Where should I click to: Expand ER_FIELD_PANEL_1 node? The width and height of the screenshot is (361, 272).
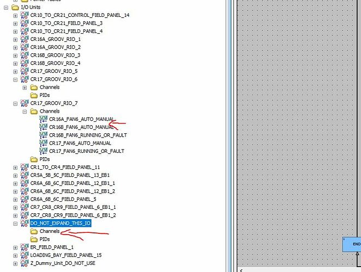click(15, 248)
